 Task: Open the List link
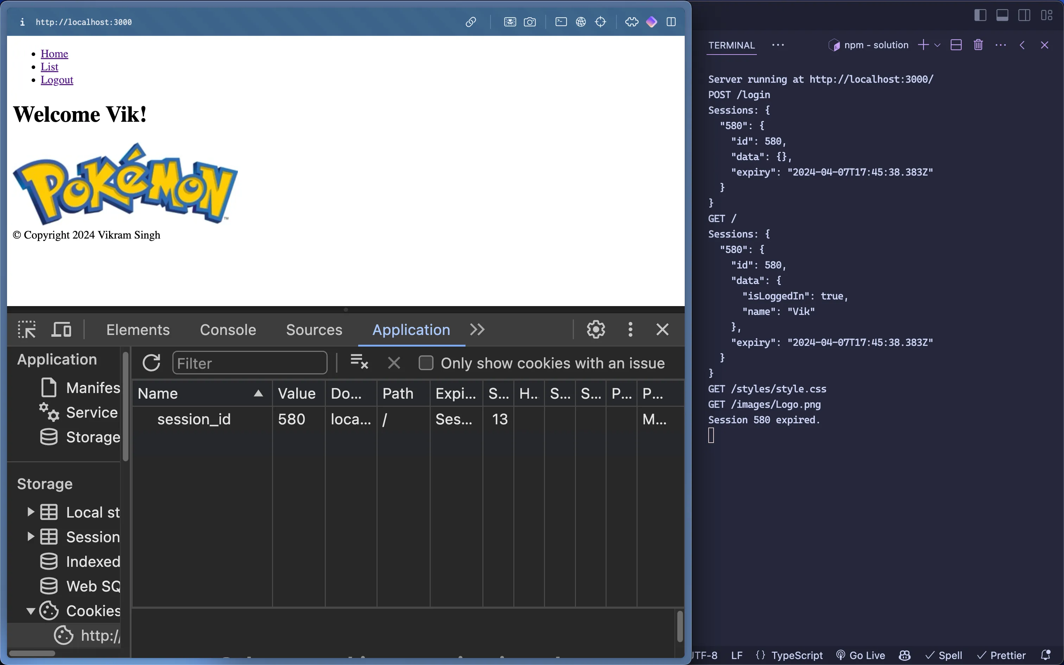(49, 67)
